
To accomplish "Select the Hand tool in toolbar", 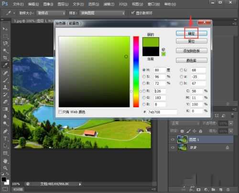I will click(x=5, y=161).
